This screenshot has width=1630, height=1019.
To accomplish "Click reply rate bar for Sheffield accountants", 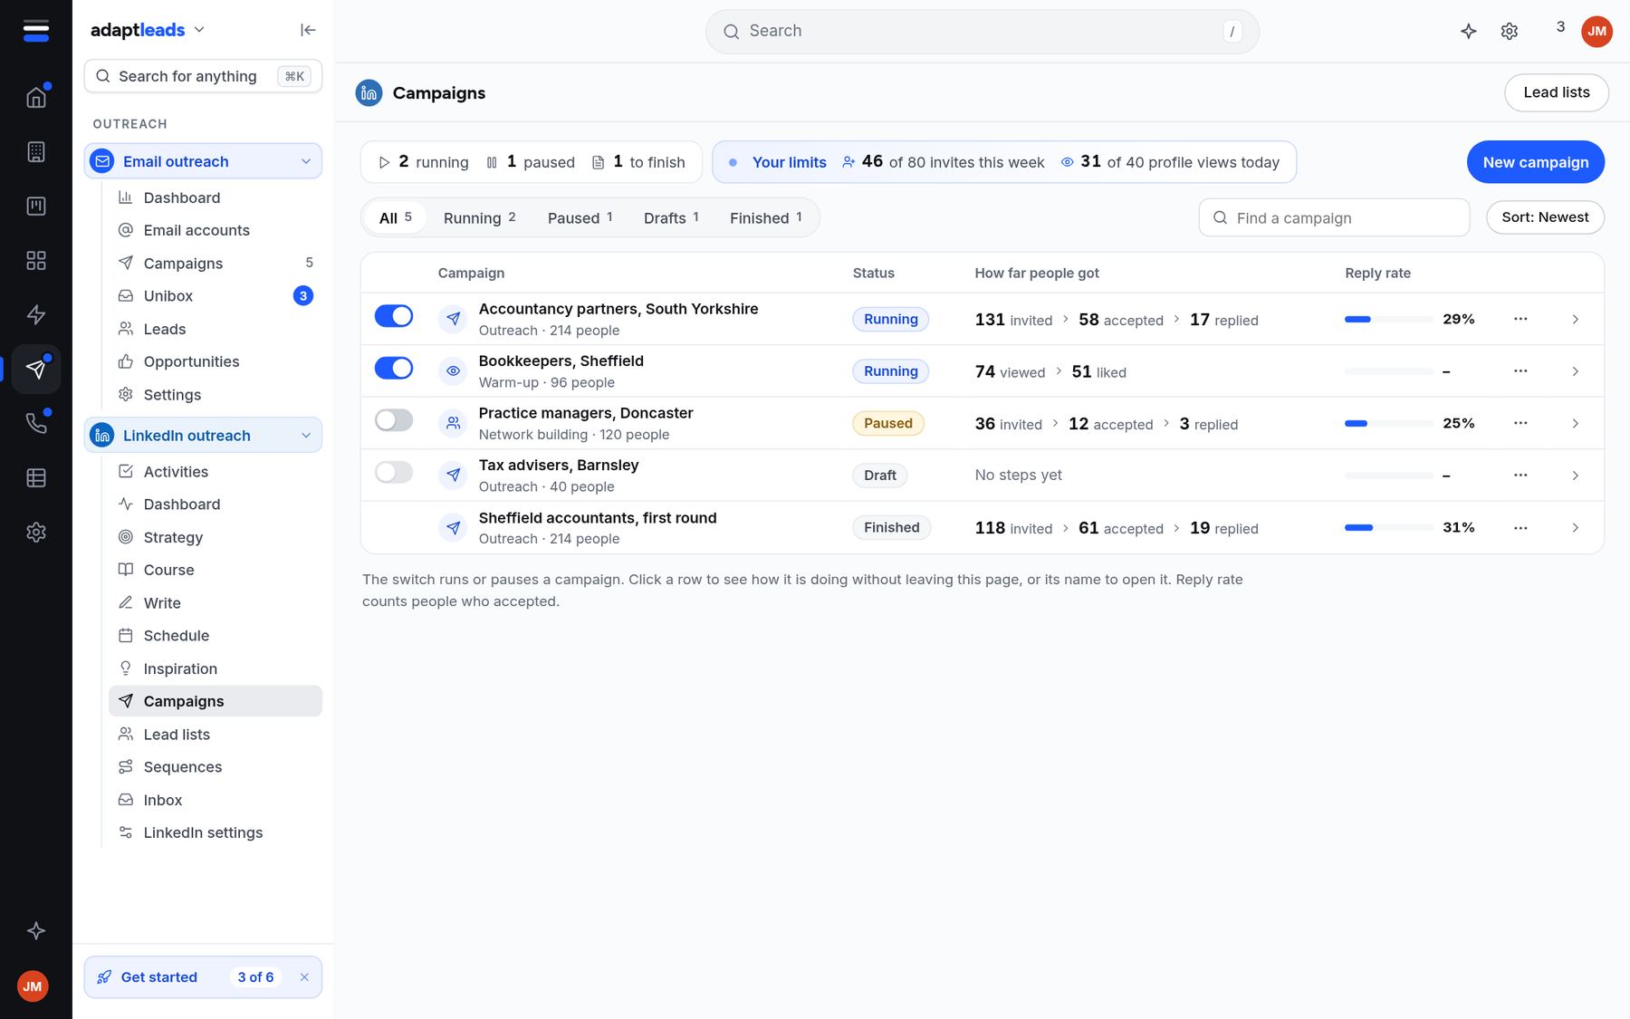I will click(x=1389, y=528).
